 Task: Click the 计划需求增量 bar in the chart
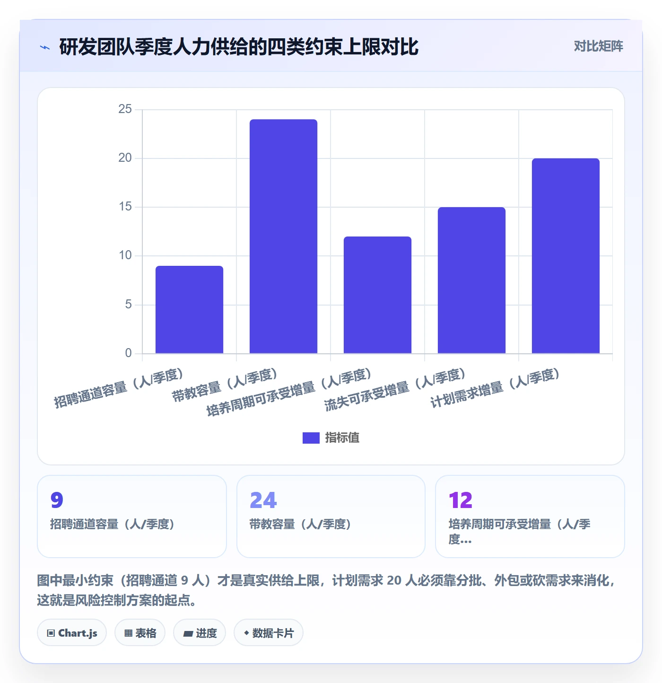[566, 256]
